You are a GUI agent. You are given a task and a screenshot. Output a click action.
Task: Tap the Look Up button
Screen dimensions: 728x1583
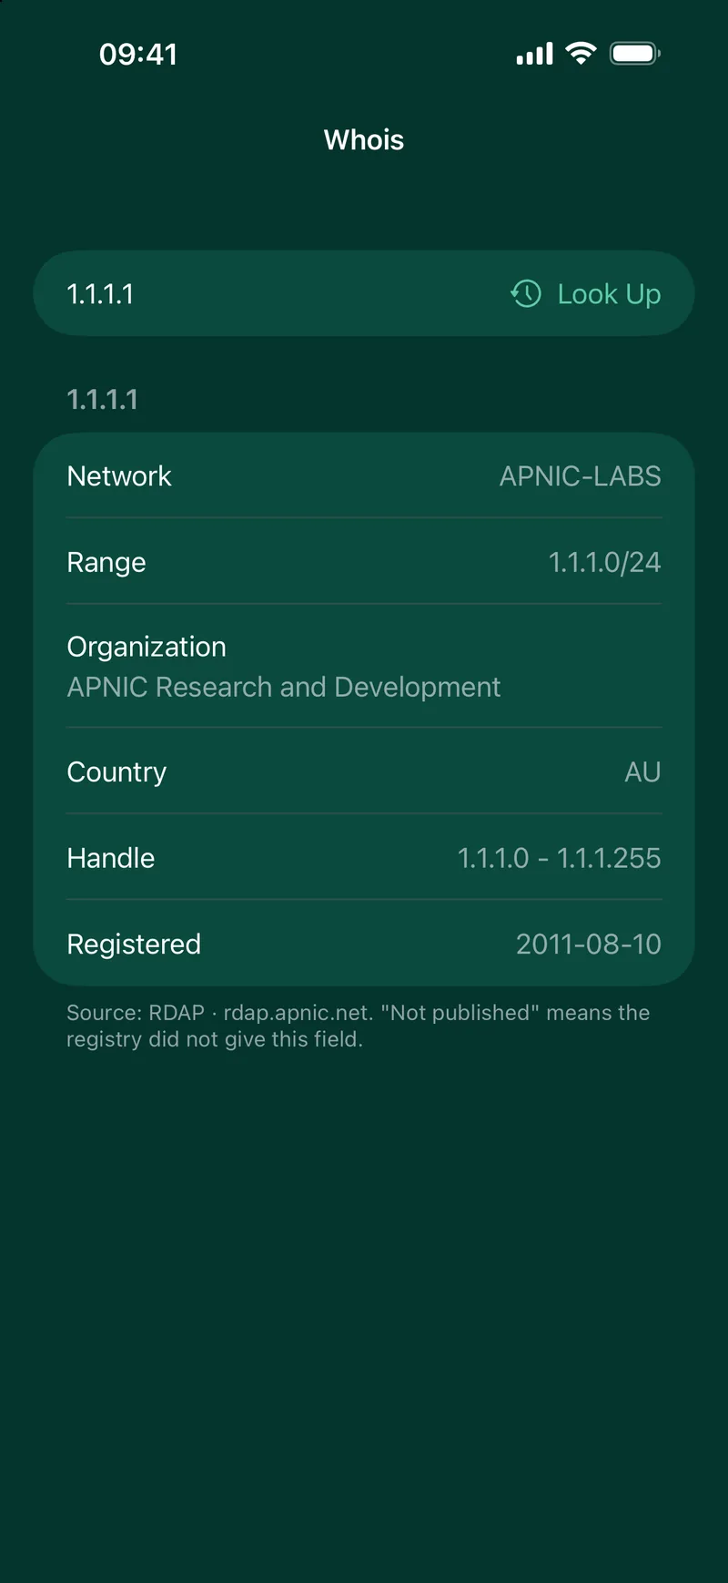609,294
